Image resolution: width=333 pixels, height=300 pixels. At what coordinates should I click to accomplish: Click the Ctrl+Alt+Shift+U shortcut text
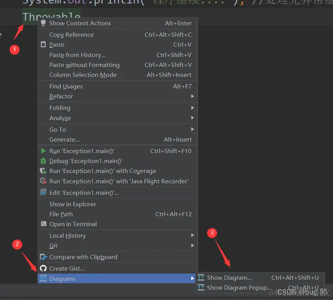[x=295, y=277]
